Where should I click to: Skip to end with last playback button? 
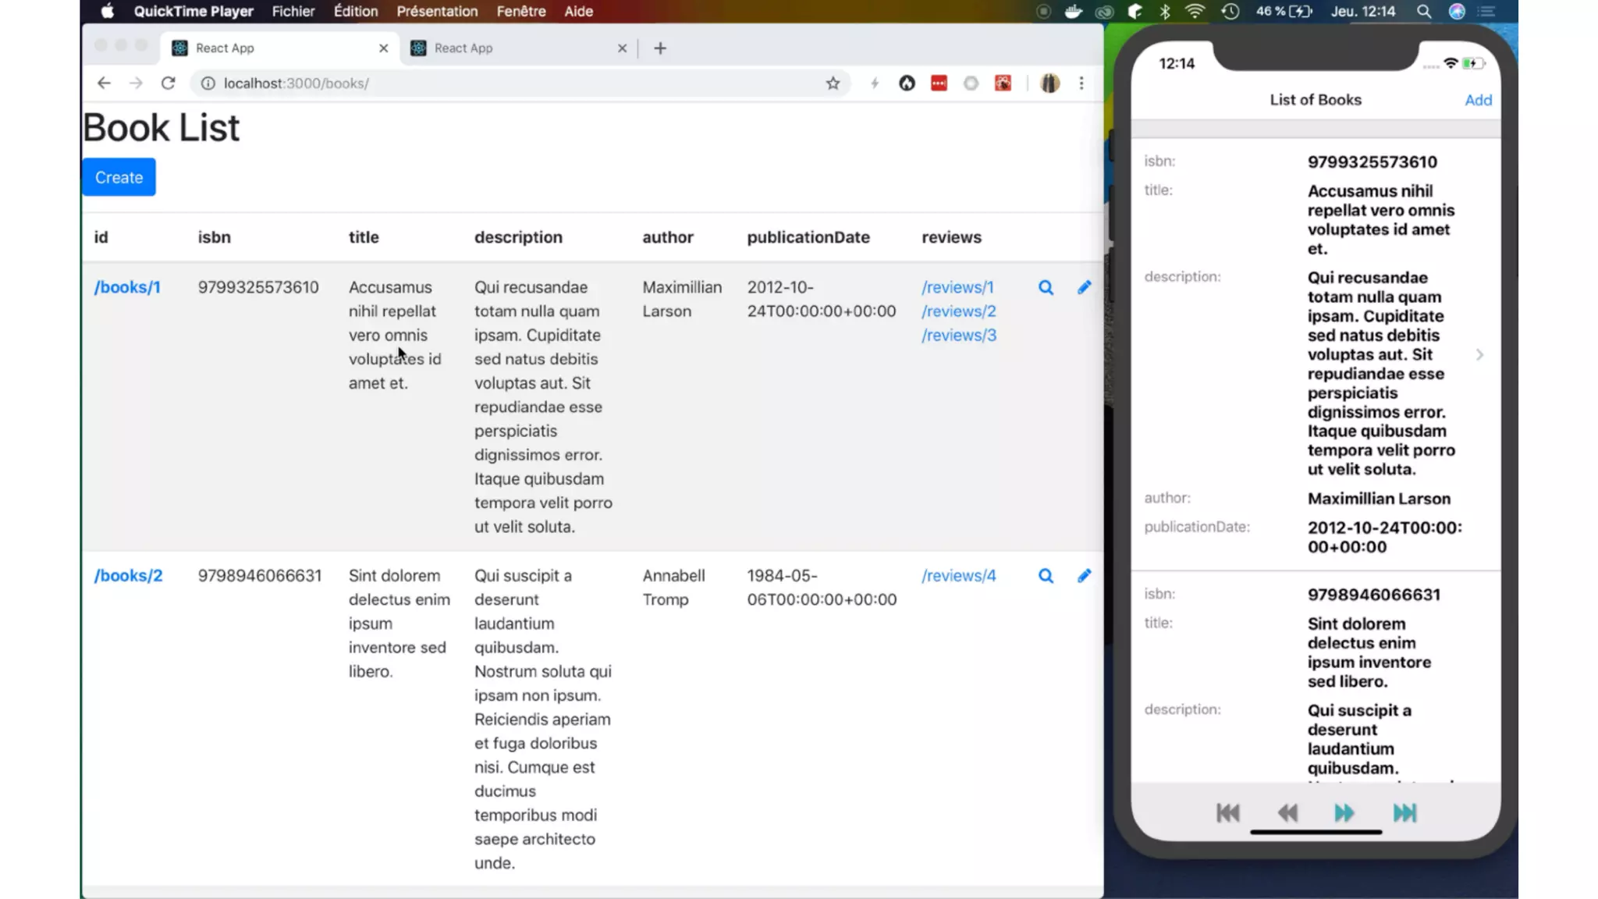click(x=1404, y=813)
